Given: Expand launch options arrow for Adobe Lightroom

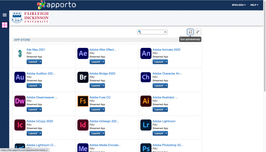Looking at the screenshot, I should [167, 133].
